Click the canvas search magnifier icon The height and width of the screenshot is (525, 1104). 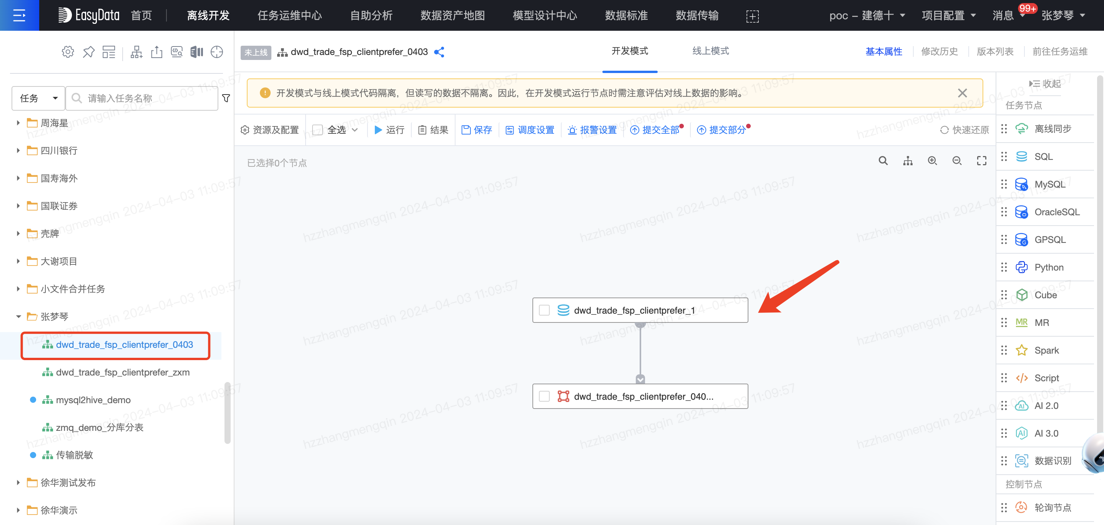pos(883,161)
